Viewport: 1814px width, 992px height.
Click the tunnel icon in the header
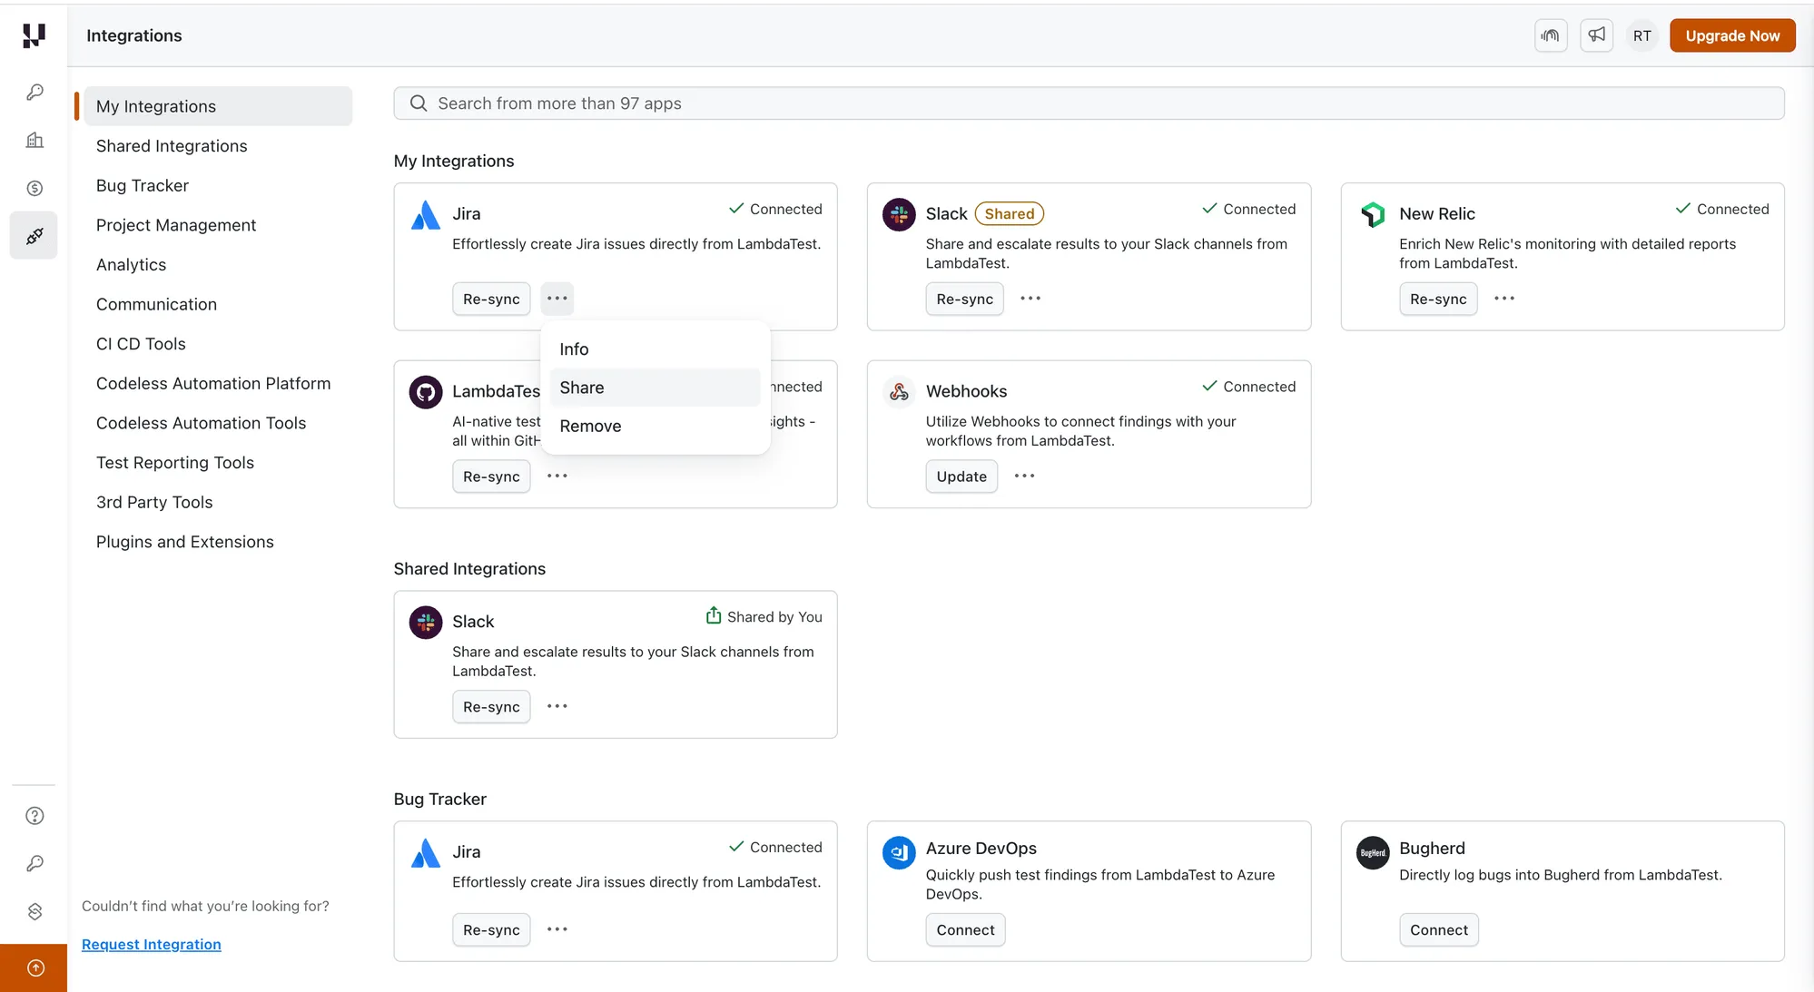(x=1551, y=35)
